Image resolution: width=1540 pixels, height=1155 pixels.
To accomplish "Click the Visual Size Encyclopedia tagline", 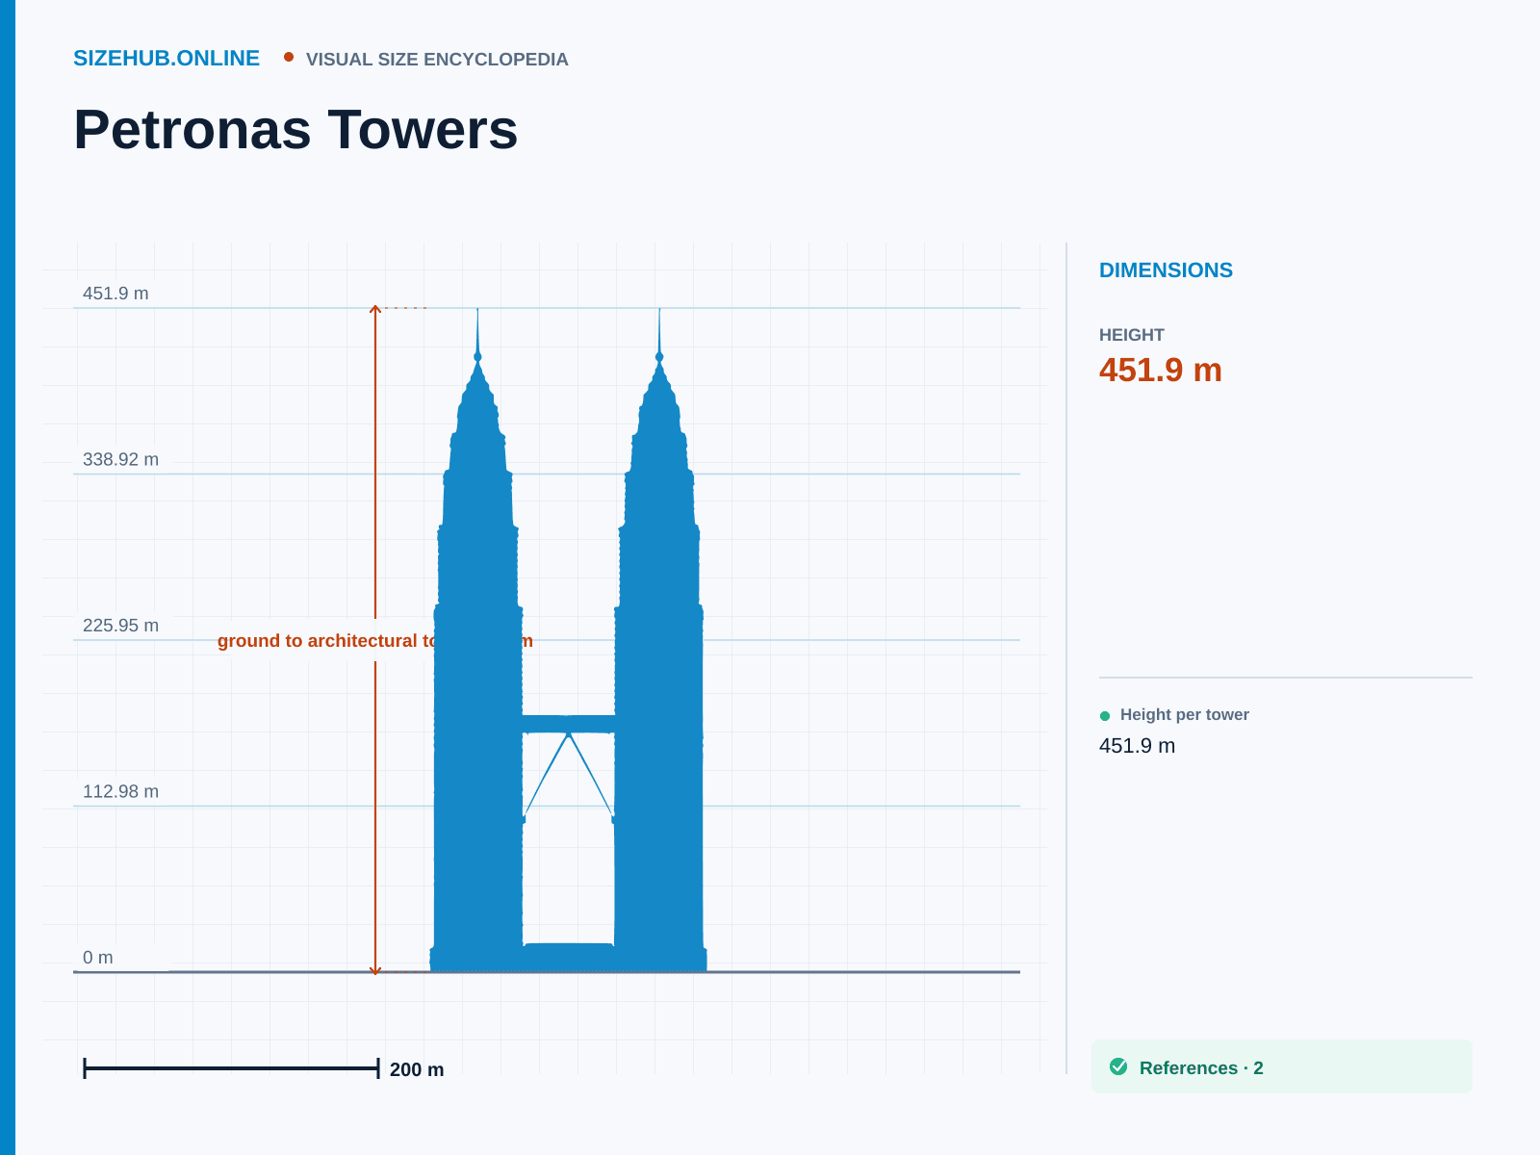I will [x=437, y=60].
